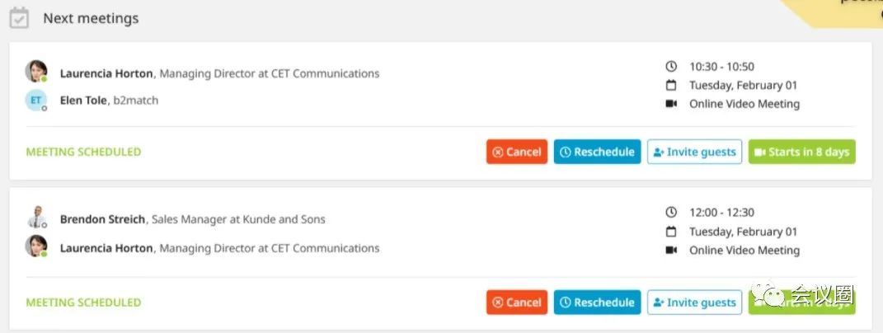This screenshot has width=883, height=333.
Task: Click video camera icon in second meeting
Action: coord(671,250)
